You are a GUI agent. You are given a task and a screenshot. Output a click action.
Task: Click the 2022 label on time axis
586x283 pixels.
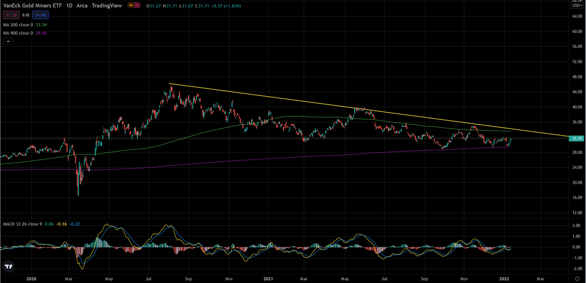pyautogui.click(x=505, y=278)
